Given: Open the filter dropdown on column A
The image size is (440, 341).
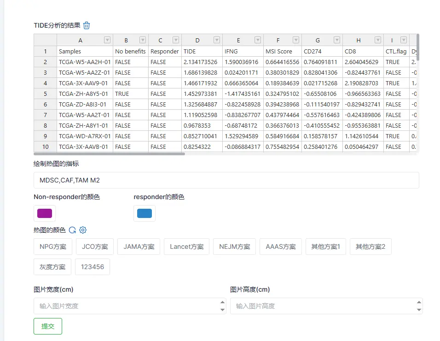Looking at the screenshot, I should pos(107,40).
